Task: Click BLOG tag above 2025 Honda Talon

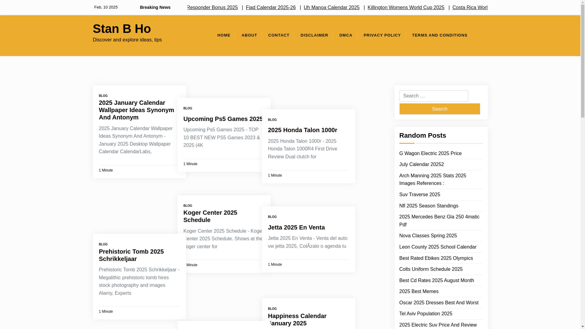Action: coord(272,120)
